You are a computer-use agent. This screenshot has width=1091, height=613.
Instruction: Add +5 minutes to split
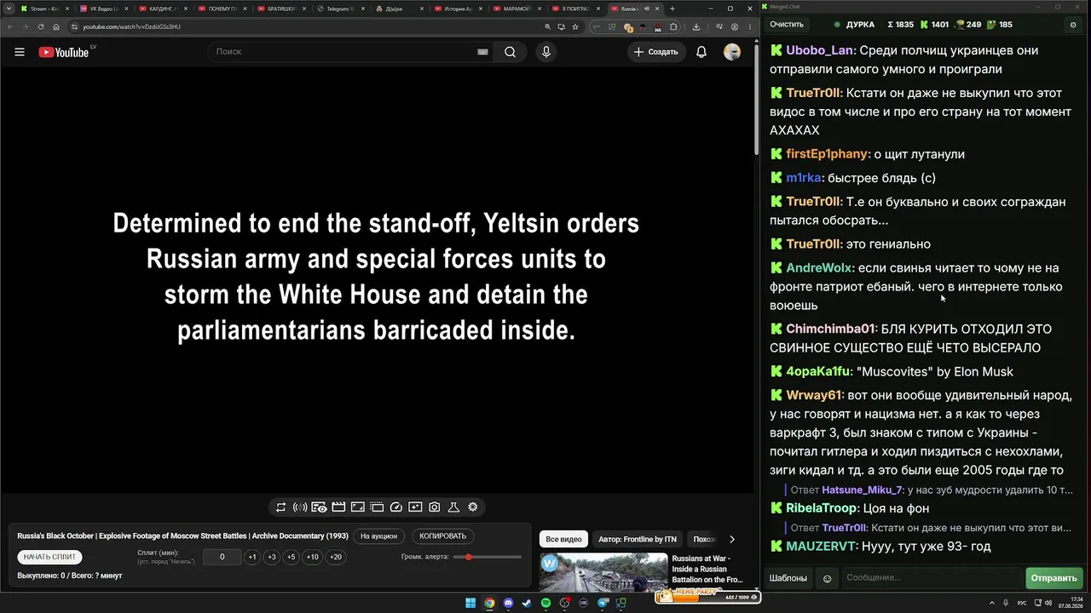292,557
